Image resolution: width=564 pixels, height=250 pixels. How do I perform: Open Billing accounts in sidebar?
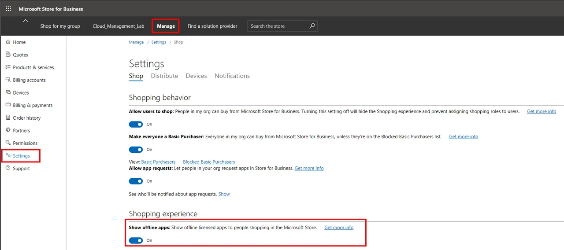pyautogui.click(x=30, y=80)
